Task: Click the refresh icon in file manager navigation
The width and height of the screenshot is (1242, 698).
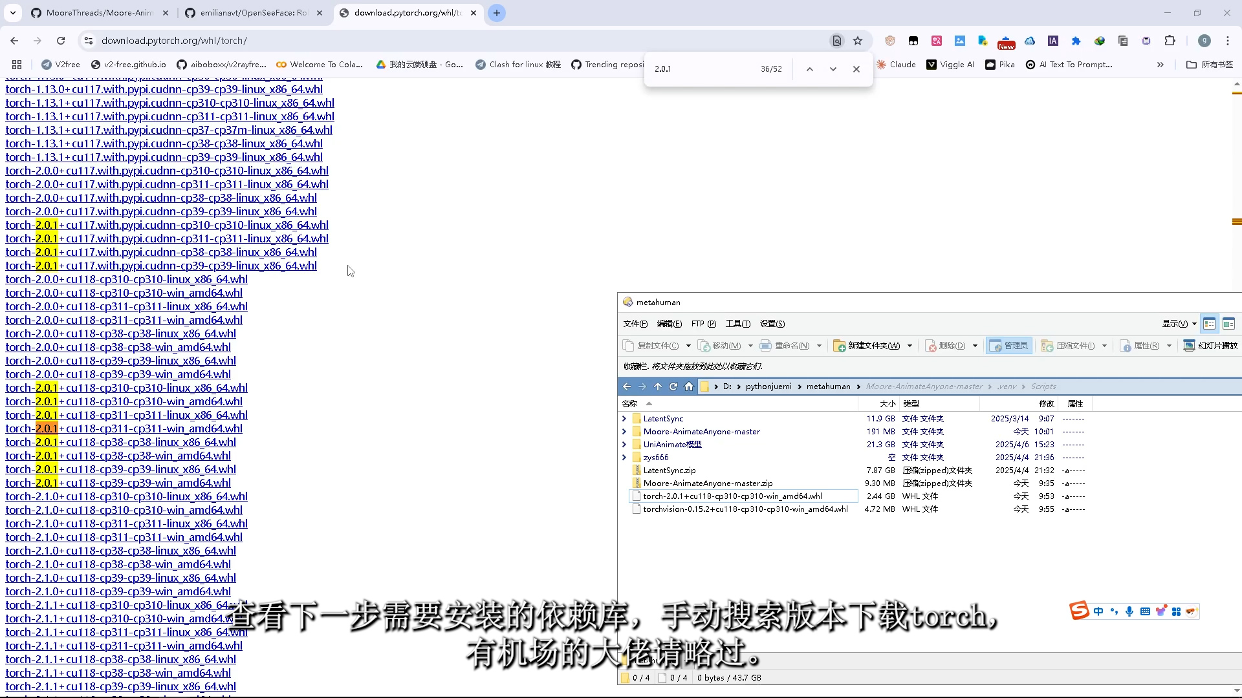Action: [x=673, y=386]
